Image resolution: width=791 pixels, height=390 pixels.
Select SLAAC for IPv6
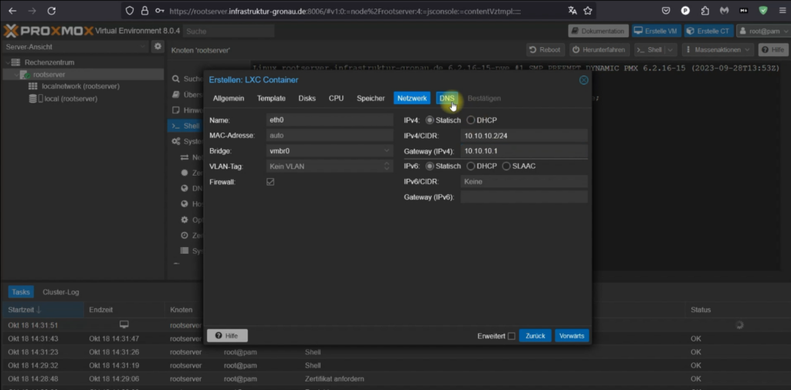click(x=507, y=166)
